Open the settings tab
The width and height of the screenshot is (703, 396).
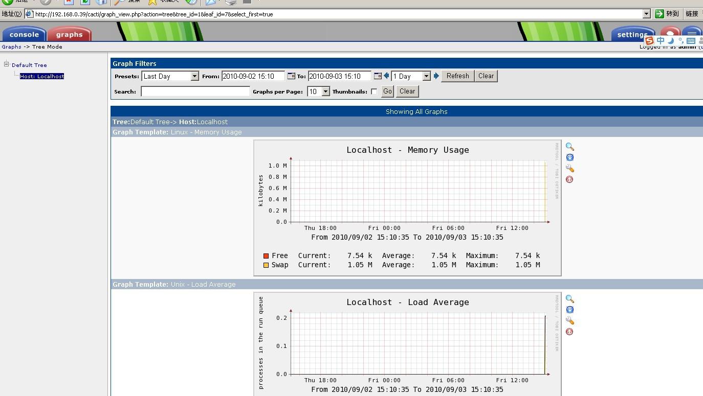pos(633,34)
